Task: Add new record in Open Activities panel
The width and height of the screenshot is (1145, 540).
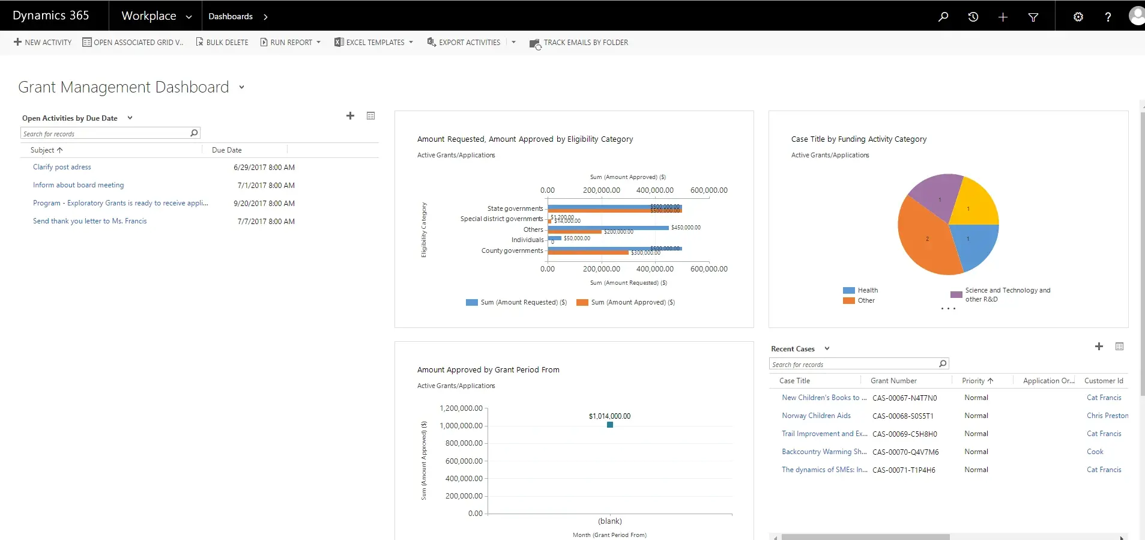Action: (351, 115)
